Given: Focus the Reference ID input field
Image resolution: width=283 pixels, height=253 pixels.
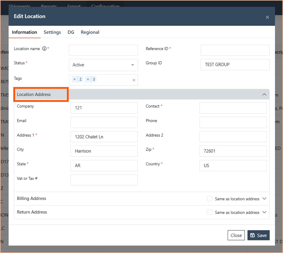Looking at the screenshot, I should (x=235, y=50).
